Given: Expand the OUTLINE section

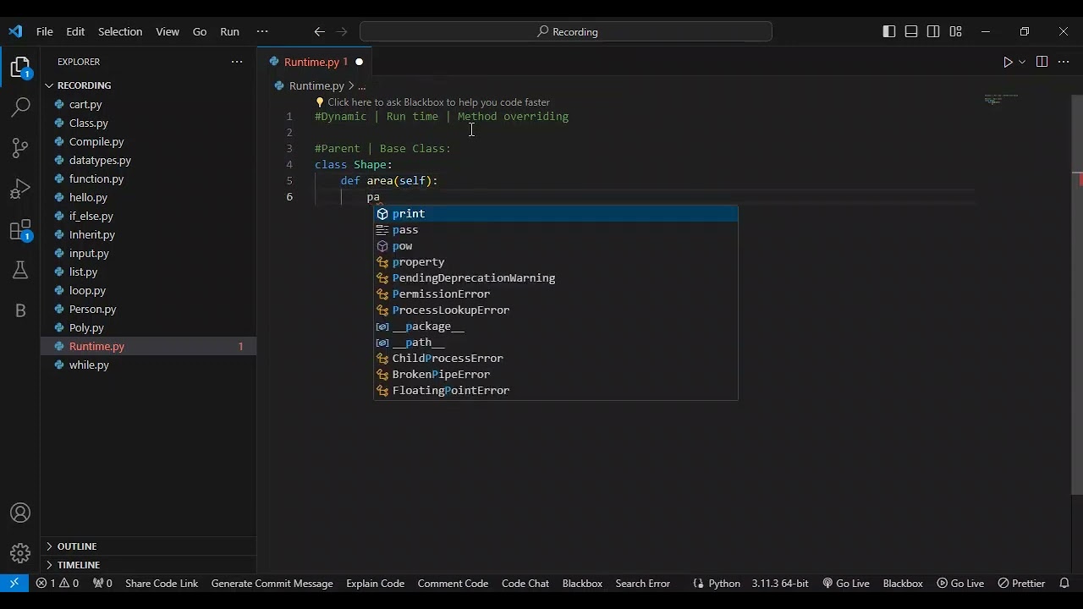Looking at the screenshot, I should (149, 546).
